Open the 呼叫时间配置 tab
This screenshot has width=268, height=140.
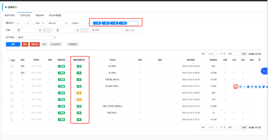(55, 15)
